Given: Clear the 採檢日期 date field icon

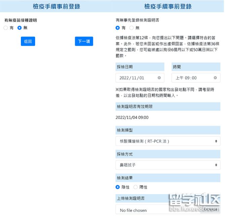Looking at the screenshot, I should click(159, 78).
